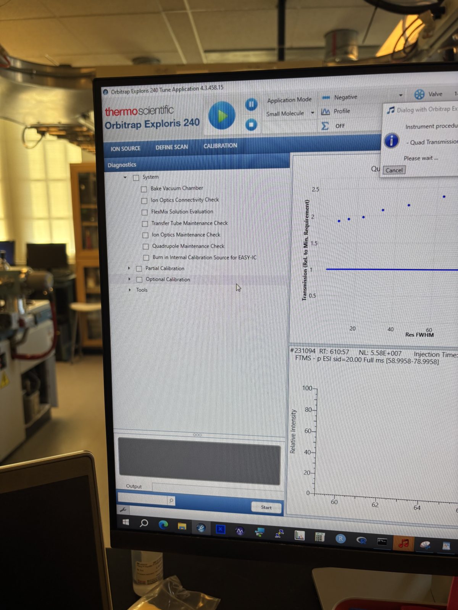Open the ION SOURCE tab

click(125, 149)
